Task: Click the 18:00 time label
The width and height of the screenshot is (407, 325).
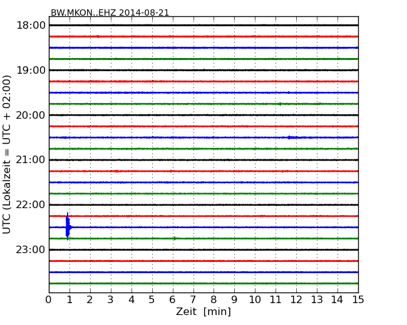Action: [x=31, y=26]
